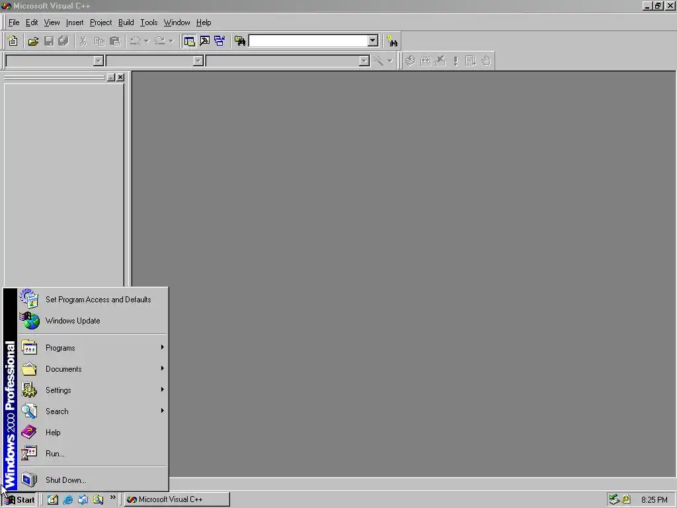Click the Save All toolbar icon
Image resolution: width=677 pixels, height=508 pixels.
tap(63, 41)
